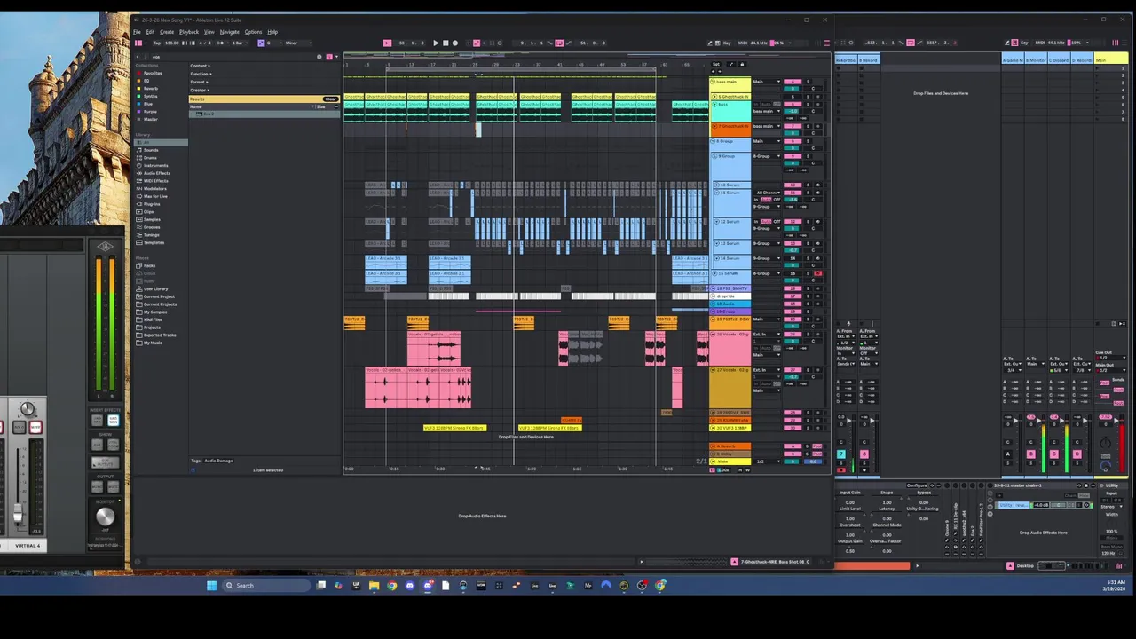Start playback with the Play button
Screen dimensions: 1136x639
click(x=436, y=43)
